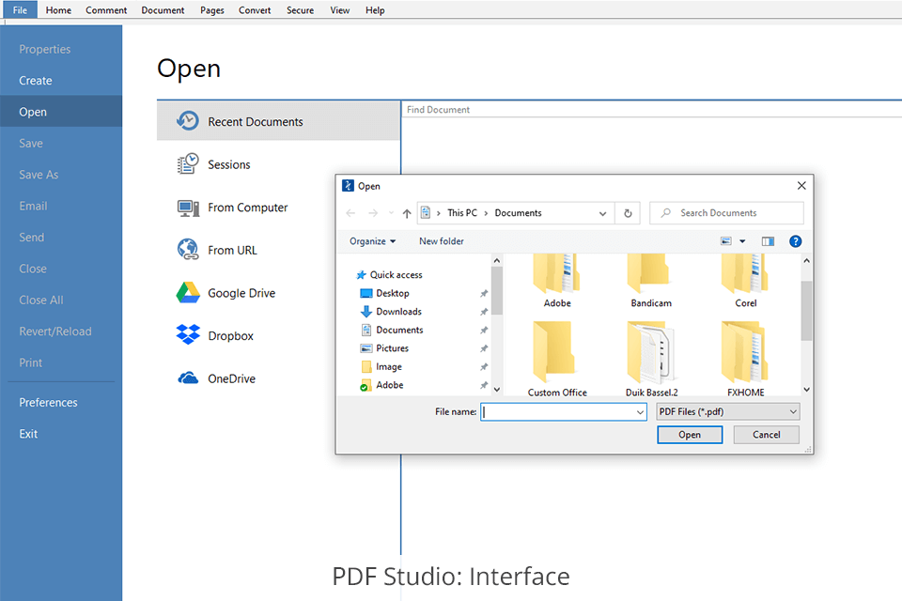Open the Pages menu tab
This screenshot has width=902, height=601.
coord(211,9)
